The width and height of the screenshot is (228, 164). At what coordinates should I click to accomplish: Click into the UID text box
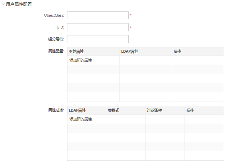click(x=98, y=27)
